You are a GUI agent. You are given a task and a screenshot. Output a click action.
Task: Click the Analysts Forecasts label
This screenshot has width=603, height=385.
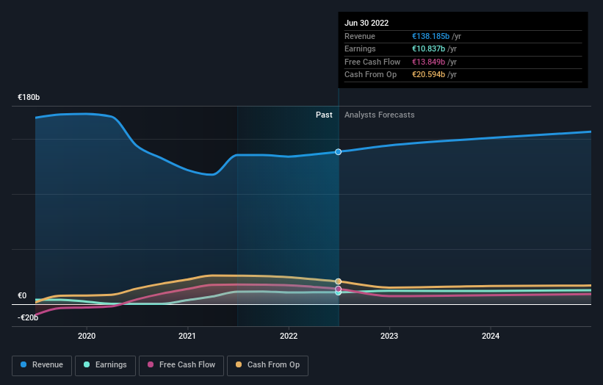(379, 115)
